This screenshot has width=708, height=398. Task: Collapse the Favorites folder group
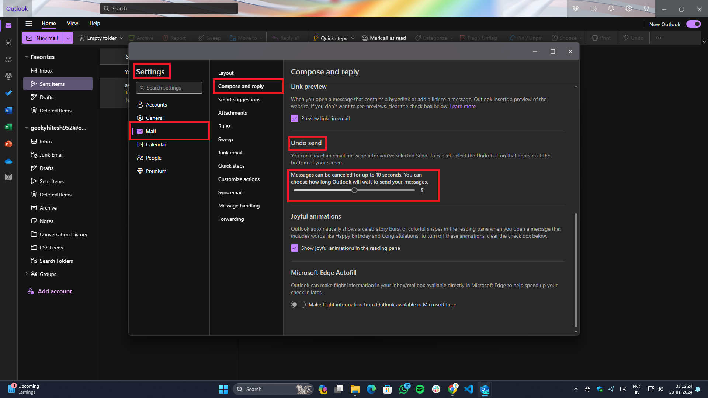27,57
